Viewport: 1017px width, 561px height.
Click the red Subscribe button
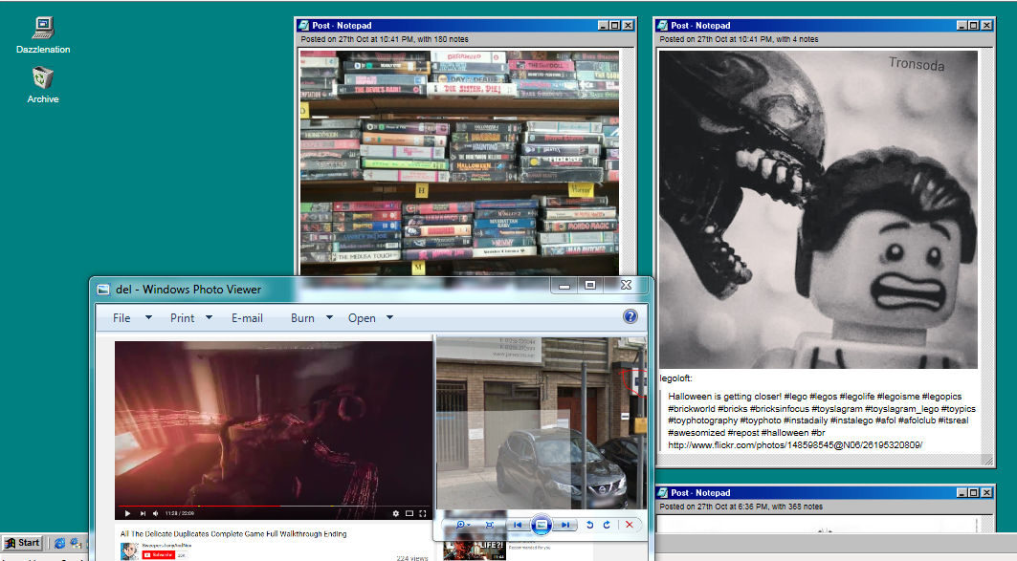pos(158,555)
